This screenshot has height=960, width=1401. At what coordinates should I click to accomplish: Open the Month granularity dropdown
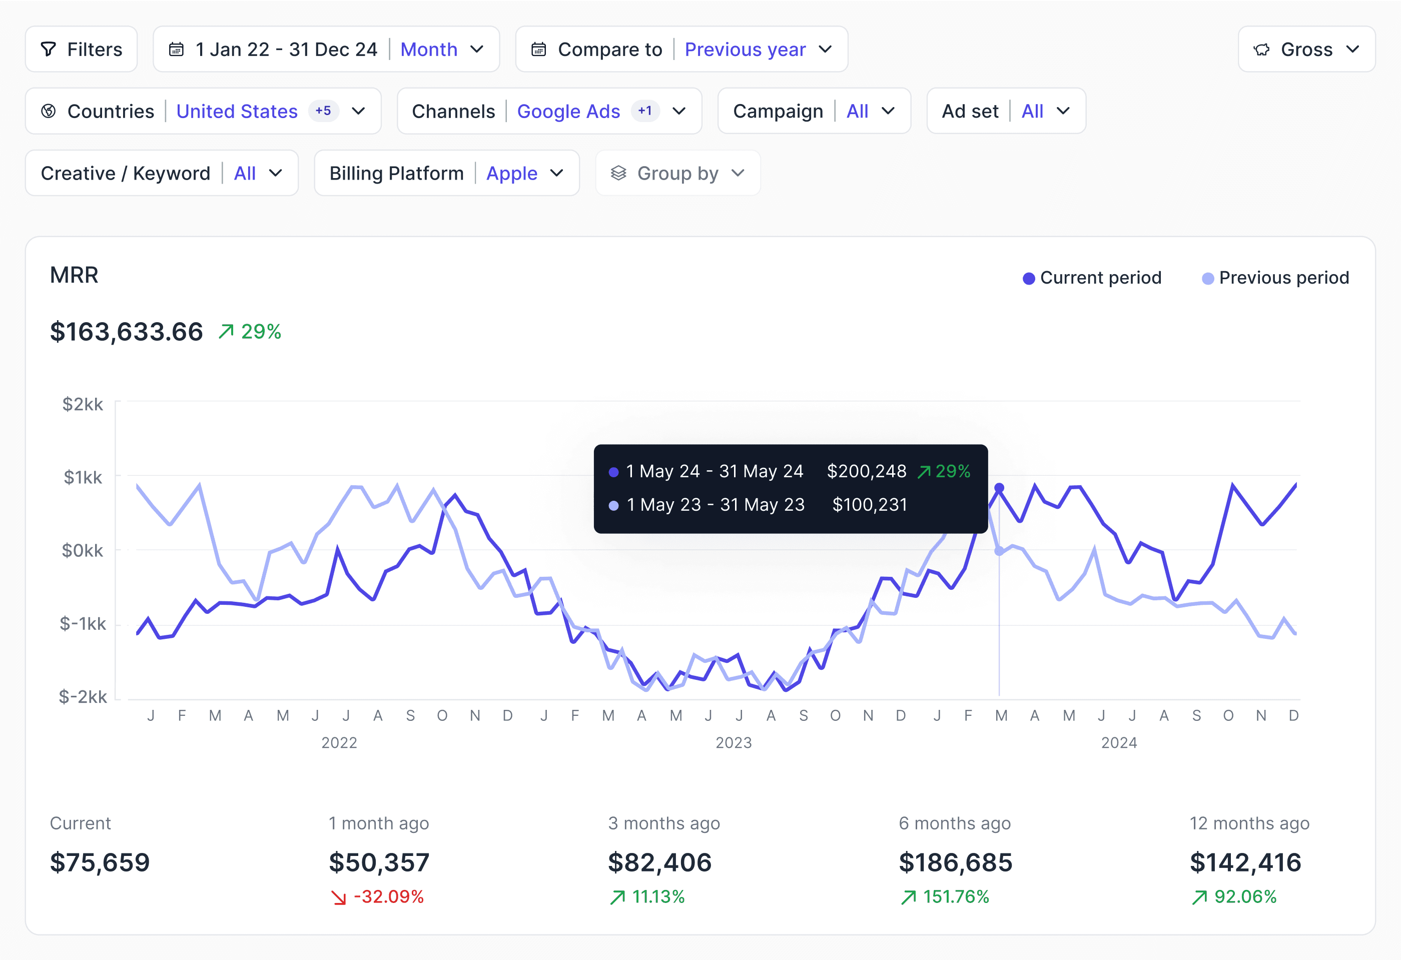[x=442, y=50]
